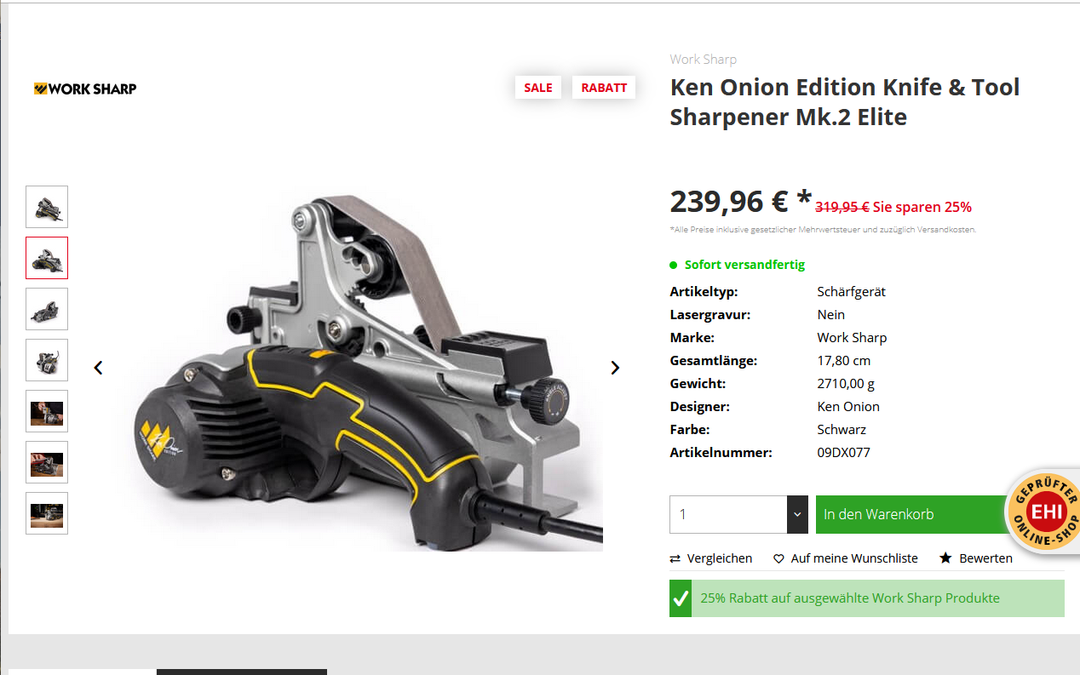Image resolution: width=1080 pixels, height=675 pixels.
Task: Select the third product thumbnail
Action: [x=47, y=309]
